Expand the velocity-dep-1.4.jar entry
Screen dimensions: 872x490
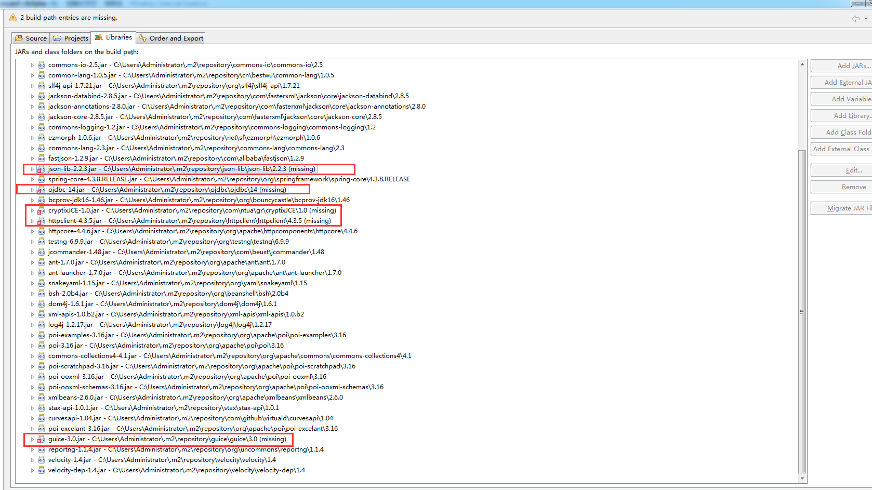click(x=32, y=470)
